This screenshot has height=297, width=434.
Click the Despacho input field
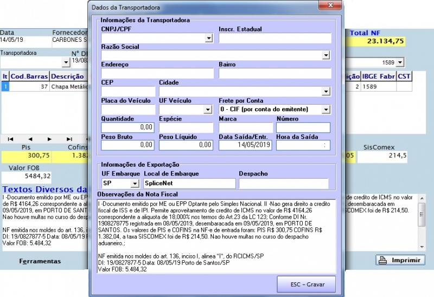283,184
